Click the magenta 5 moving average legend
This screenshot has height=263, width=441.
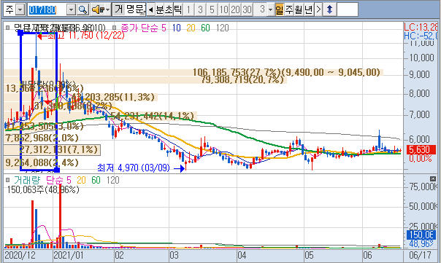(164, 28)
